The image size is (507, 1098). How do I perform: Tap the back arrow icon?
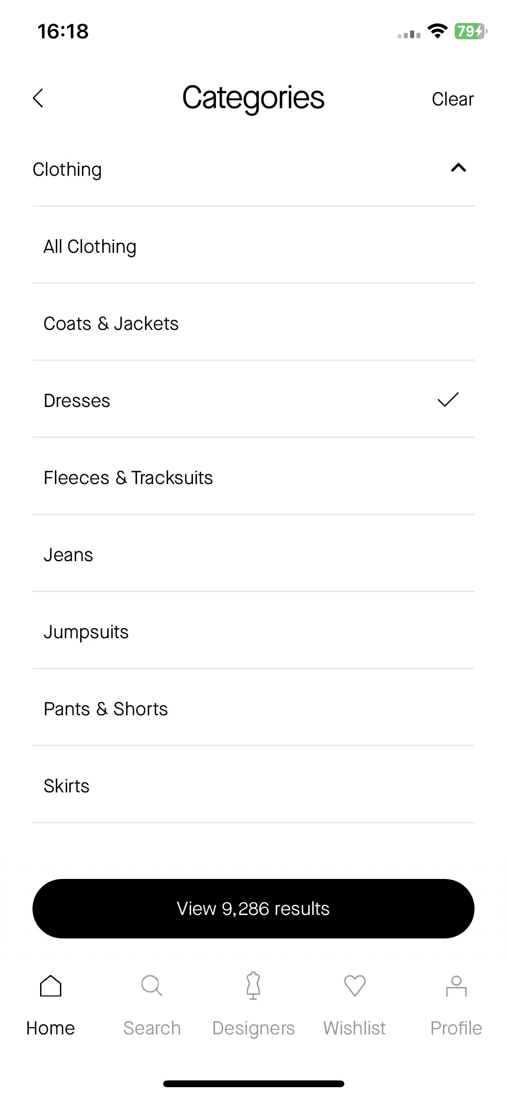[38, 98]
